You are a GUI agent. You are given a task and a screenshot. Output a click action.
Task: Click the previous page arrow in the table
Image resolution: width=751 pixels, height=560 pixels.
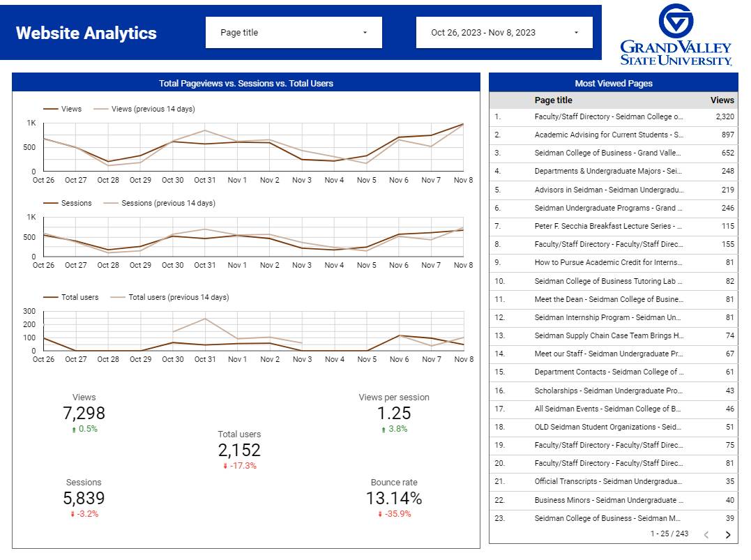pos(705,533)
